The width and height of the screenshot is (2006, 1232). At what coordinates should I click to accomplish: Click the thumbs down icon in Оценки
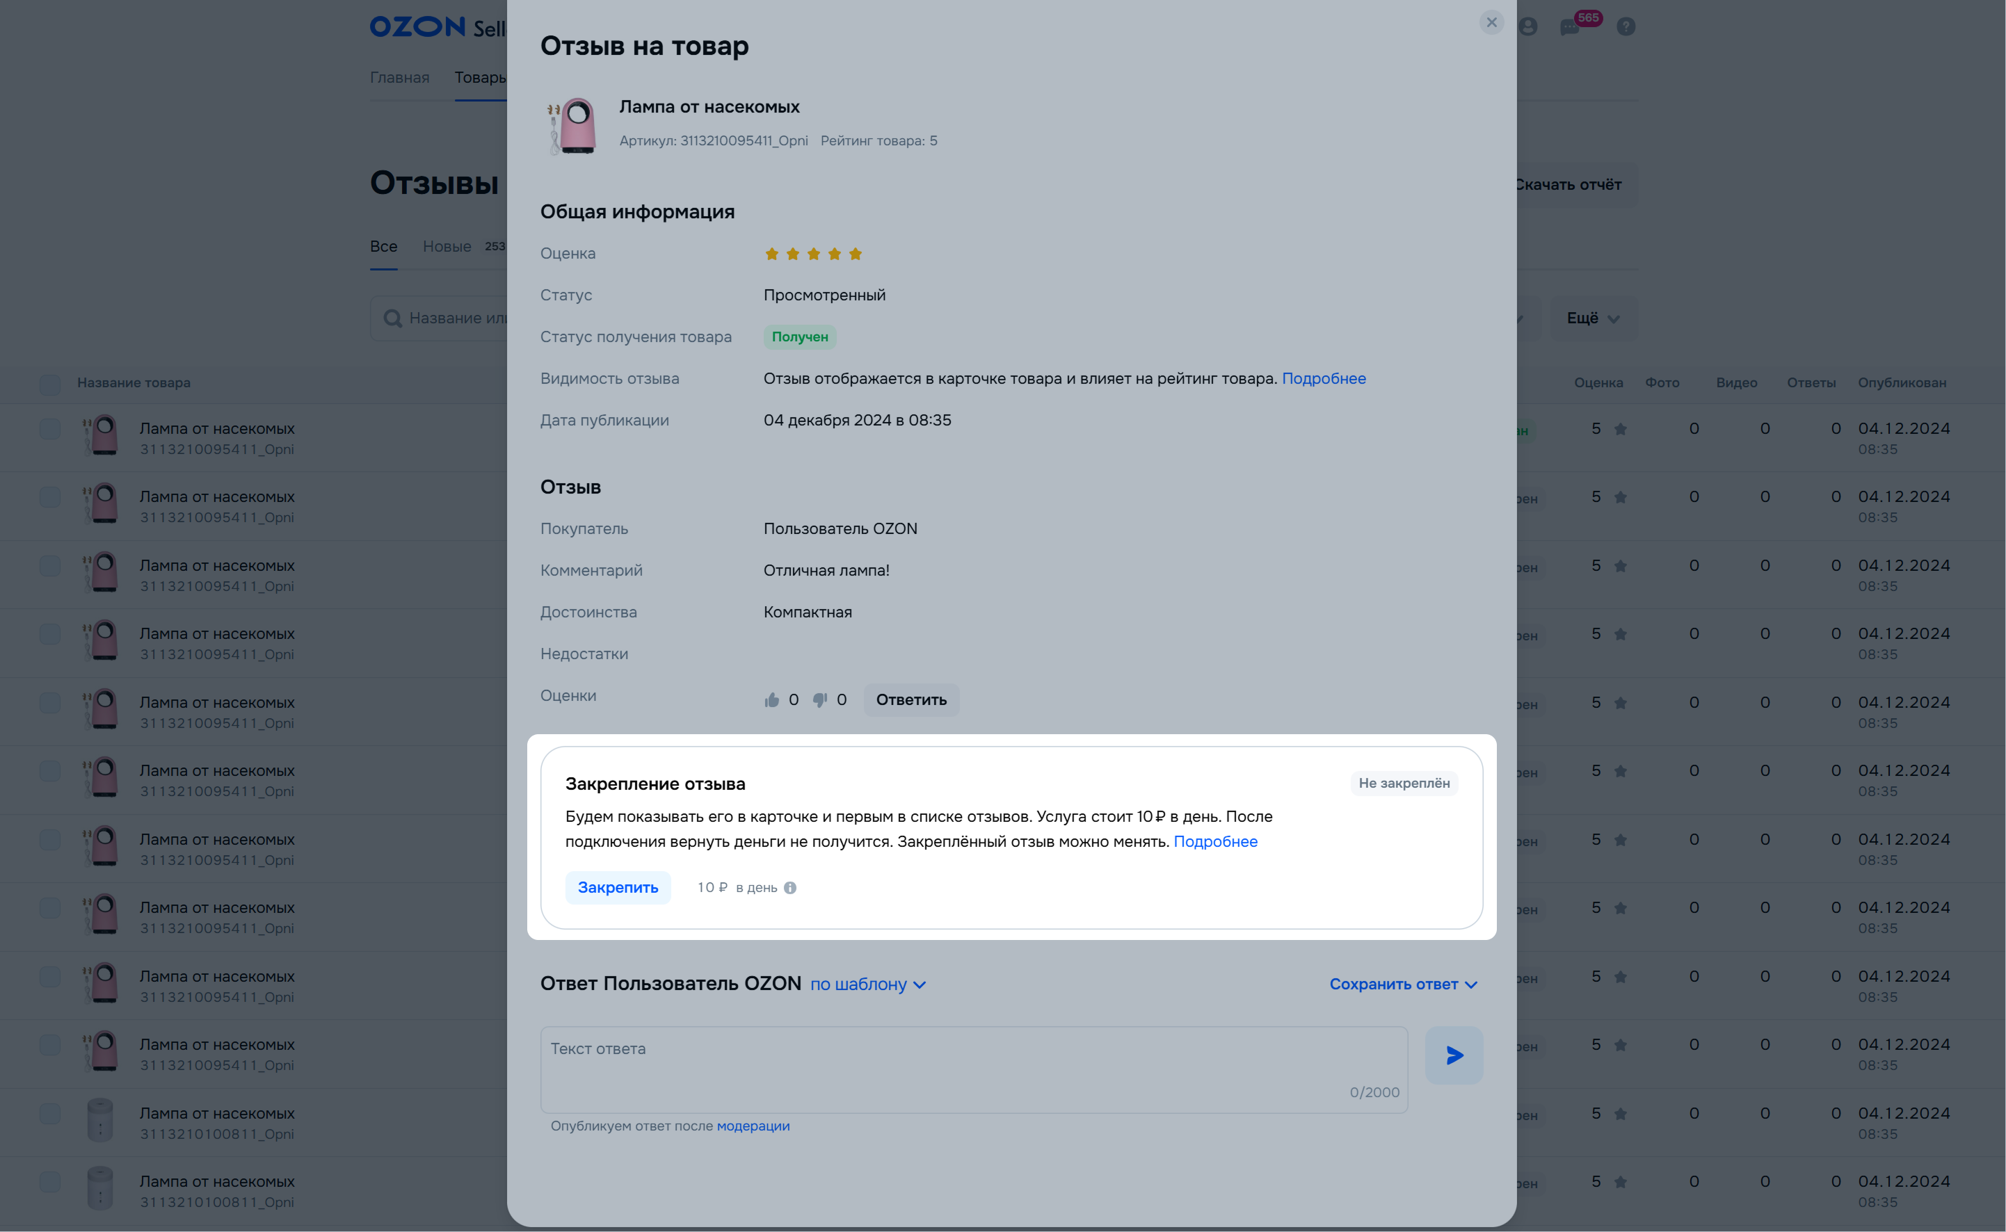[x=820, y=700]
